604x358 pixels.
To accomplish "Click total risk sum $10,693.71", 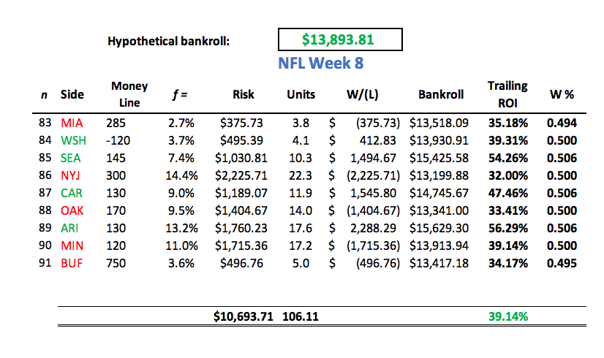I will pos(243,316).
